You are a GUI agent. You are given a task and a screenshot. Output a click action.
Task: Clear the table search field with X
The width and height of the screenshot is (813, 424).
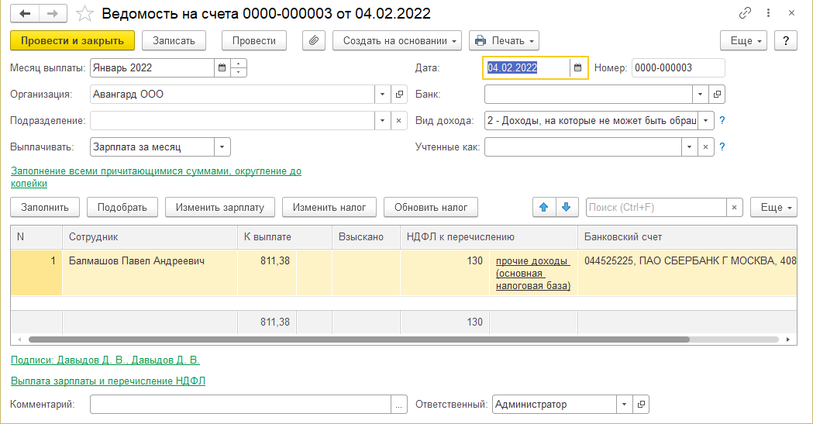click(x=734, y=207)
